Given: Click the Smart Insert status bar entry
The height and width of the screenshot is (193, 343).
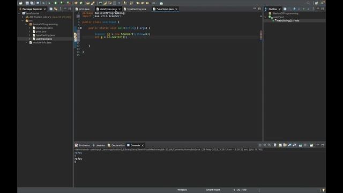Looking at the screenshot, I should pyautogui.click(x=213, y=190).
